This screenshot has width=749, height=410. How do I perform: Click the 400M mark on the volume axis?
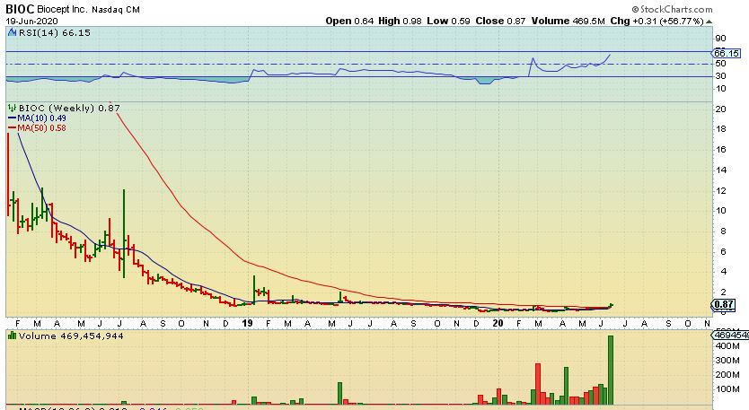[727, 345]
